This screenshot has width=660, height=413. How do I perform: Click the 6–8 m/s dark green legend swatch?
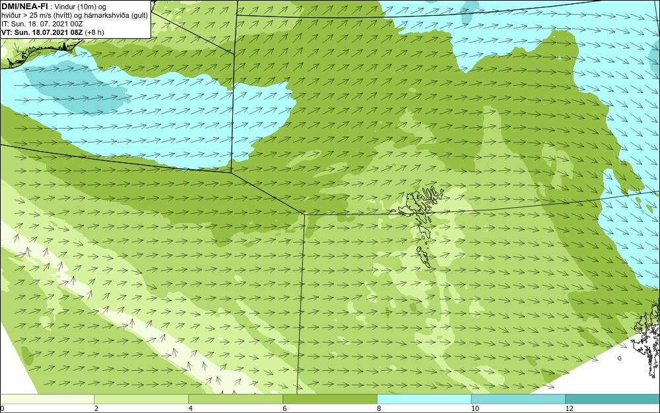point(330,398)
